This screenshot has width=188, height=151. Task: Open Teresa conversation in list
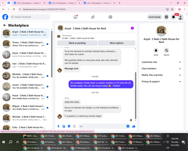[25, 44]
